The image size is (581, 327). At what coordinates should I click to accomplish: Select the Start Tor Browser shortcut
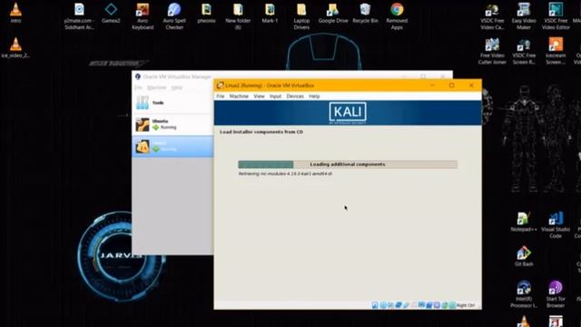[556, 294]
